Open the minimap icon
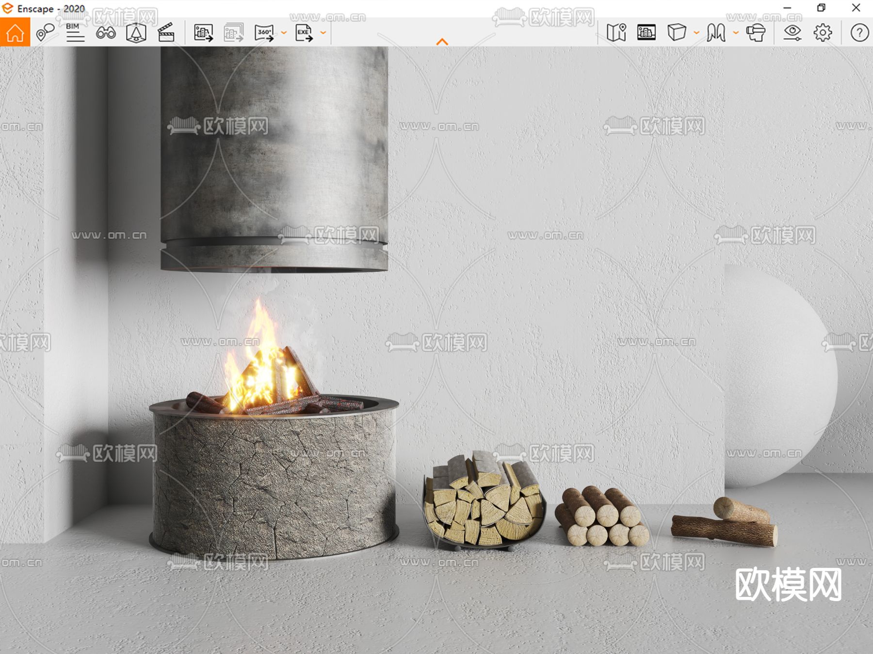Image resolution: width=873 pixels, height=654 pixels. (x=616, y=32)
